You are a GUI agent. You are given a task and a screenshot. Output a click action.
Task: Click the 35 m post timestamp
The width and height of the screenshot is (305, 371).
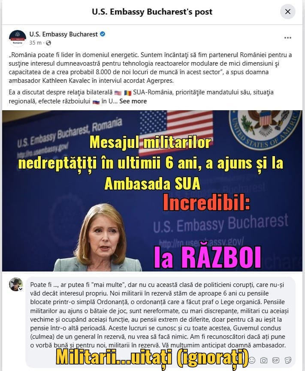pyautogui.click(x=36, y=43)
